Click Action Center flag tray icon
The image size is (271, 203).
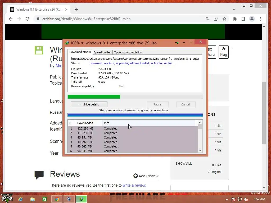point(233,199)
